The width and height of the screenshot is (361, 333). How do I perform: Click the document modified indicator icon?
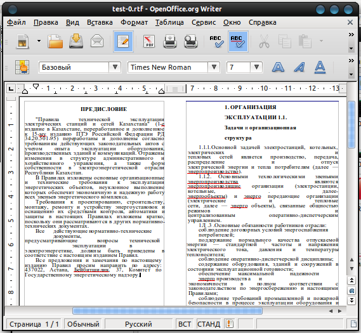pos(229,323)
